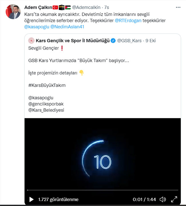
Task: Open the tweet's three-dot more menu
Action: (178, 7)
